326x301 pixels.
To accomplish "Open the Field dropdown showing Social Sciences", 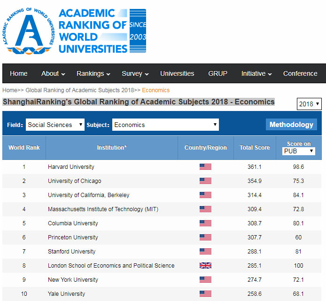I will (55, 125).
